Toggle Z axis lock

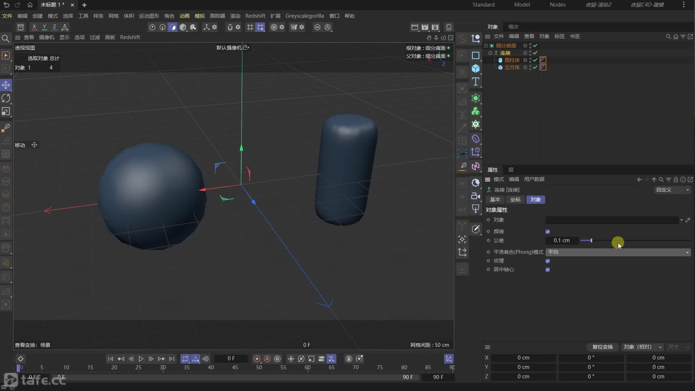54,27
